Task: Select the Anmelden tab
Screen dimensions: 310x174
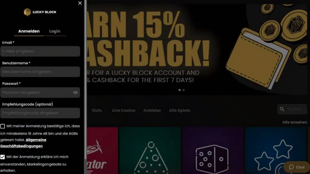Action: [29, 31]
